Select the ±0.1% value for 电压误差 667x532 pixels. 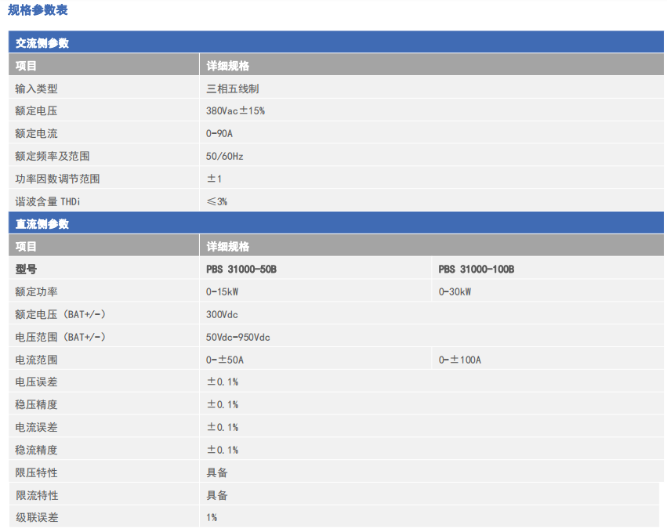(x=223, y=382)
